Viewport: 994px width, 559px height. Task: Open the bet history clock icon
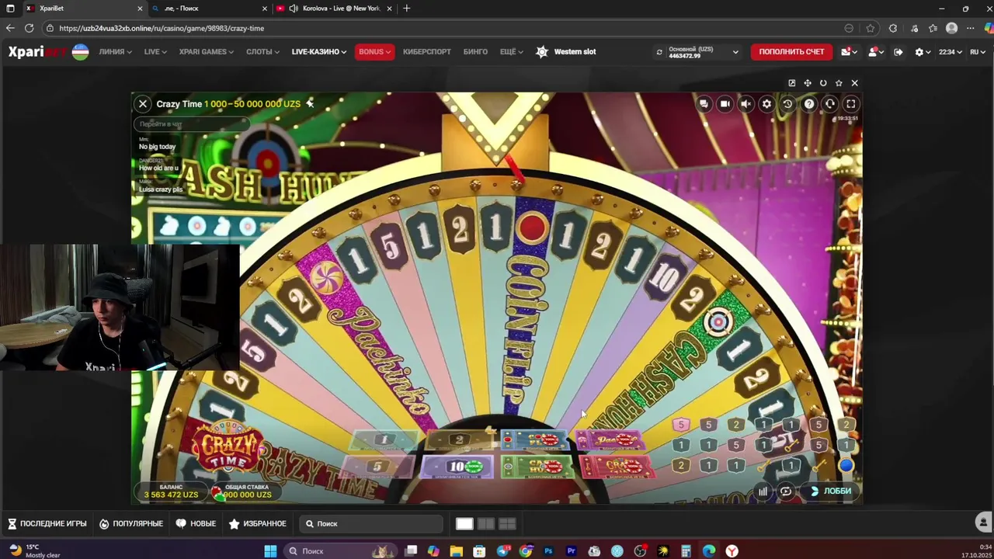[787, 104]
